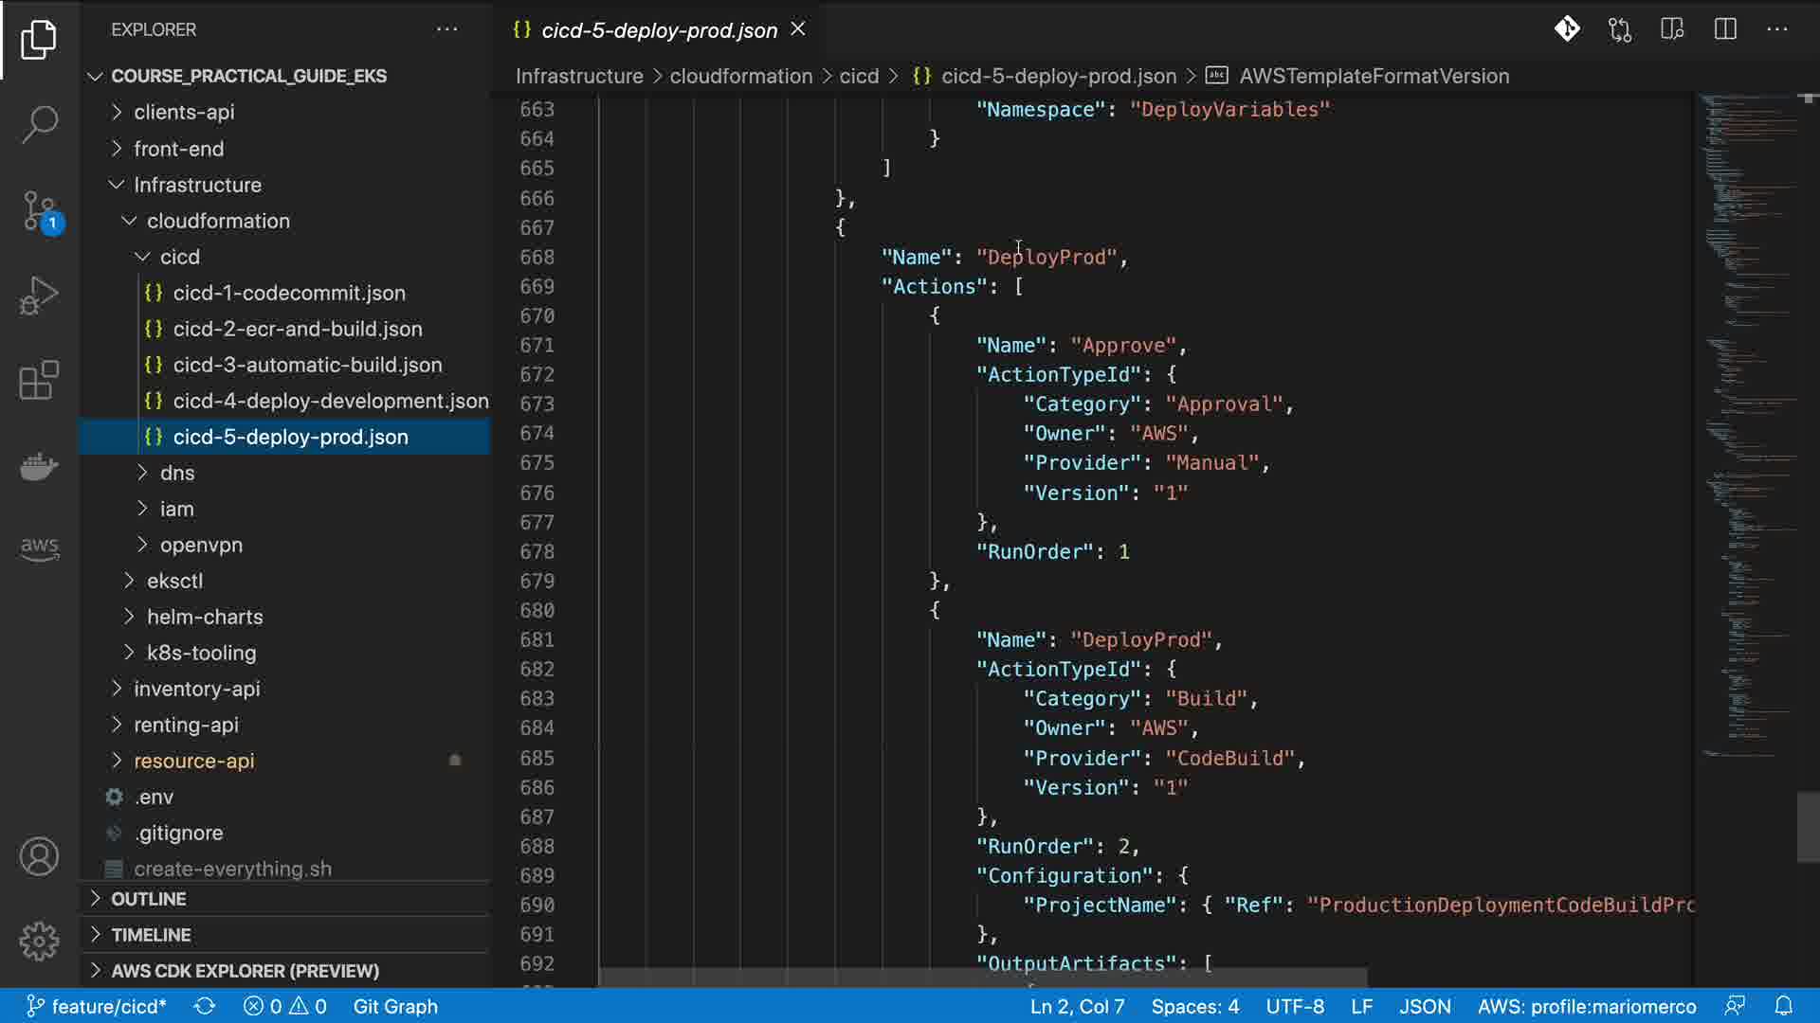This screenshot has height=1023, width=1820.
Task: Collapse the cicd folder
Action: point(179,257)
